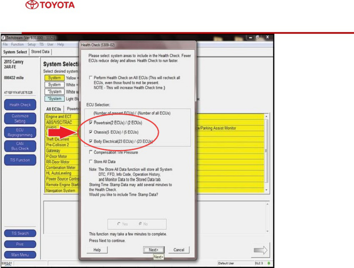Viewport: 354px width, 268px height.
Task: Click the yellow System legend swatch
Action: [x=54, y=78]
